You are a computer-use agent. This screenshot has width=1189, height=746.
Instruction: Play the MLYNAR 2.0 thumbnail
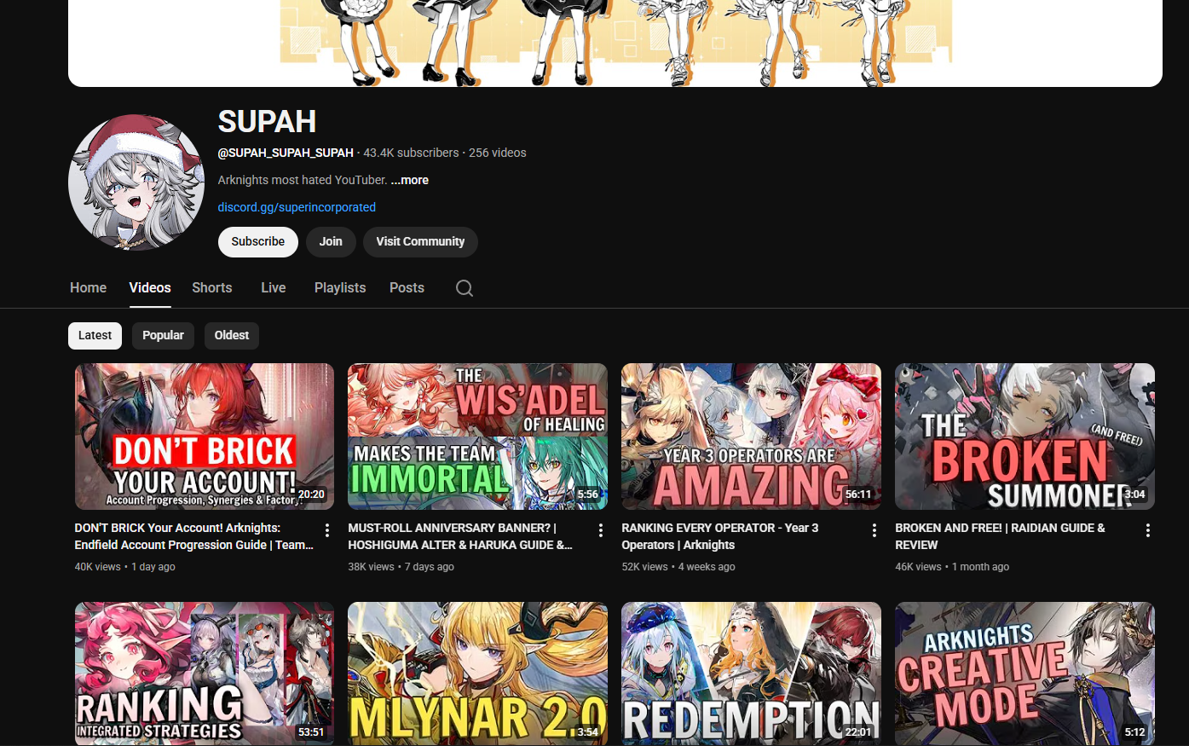(477, 674)
